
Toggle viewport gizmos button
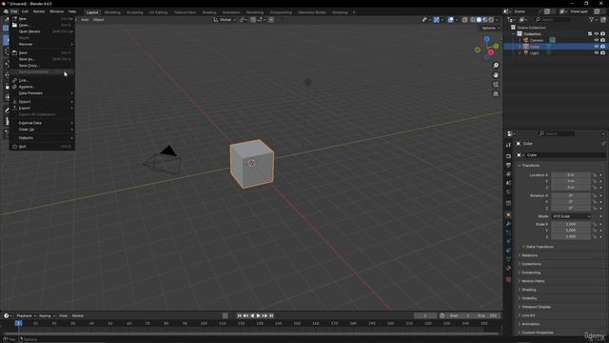click(x=436, y=20)
